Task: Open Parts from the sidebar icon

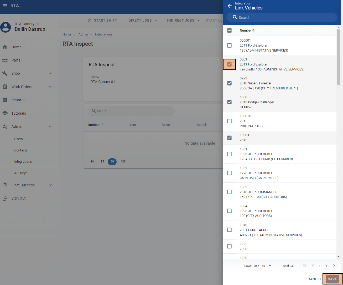Action: [5, 60]
